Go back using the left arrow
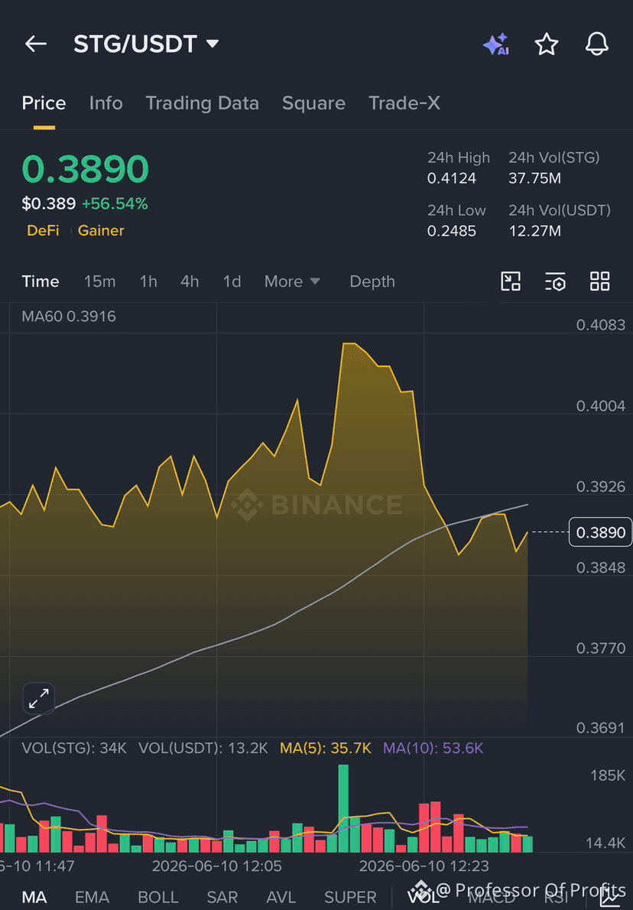 click(x=35, y=44)
